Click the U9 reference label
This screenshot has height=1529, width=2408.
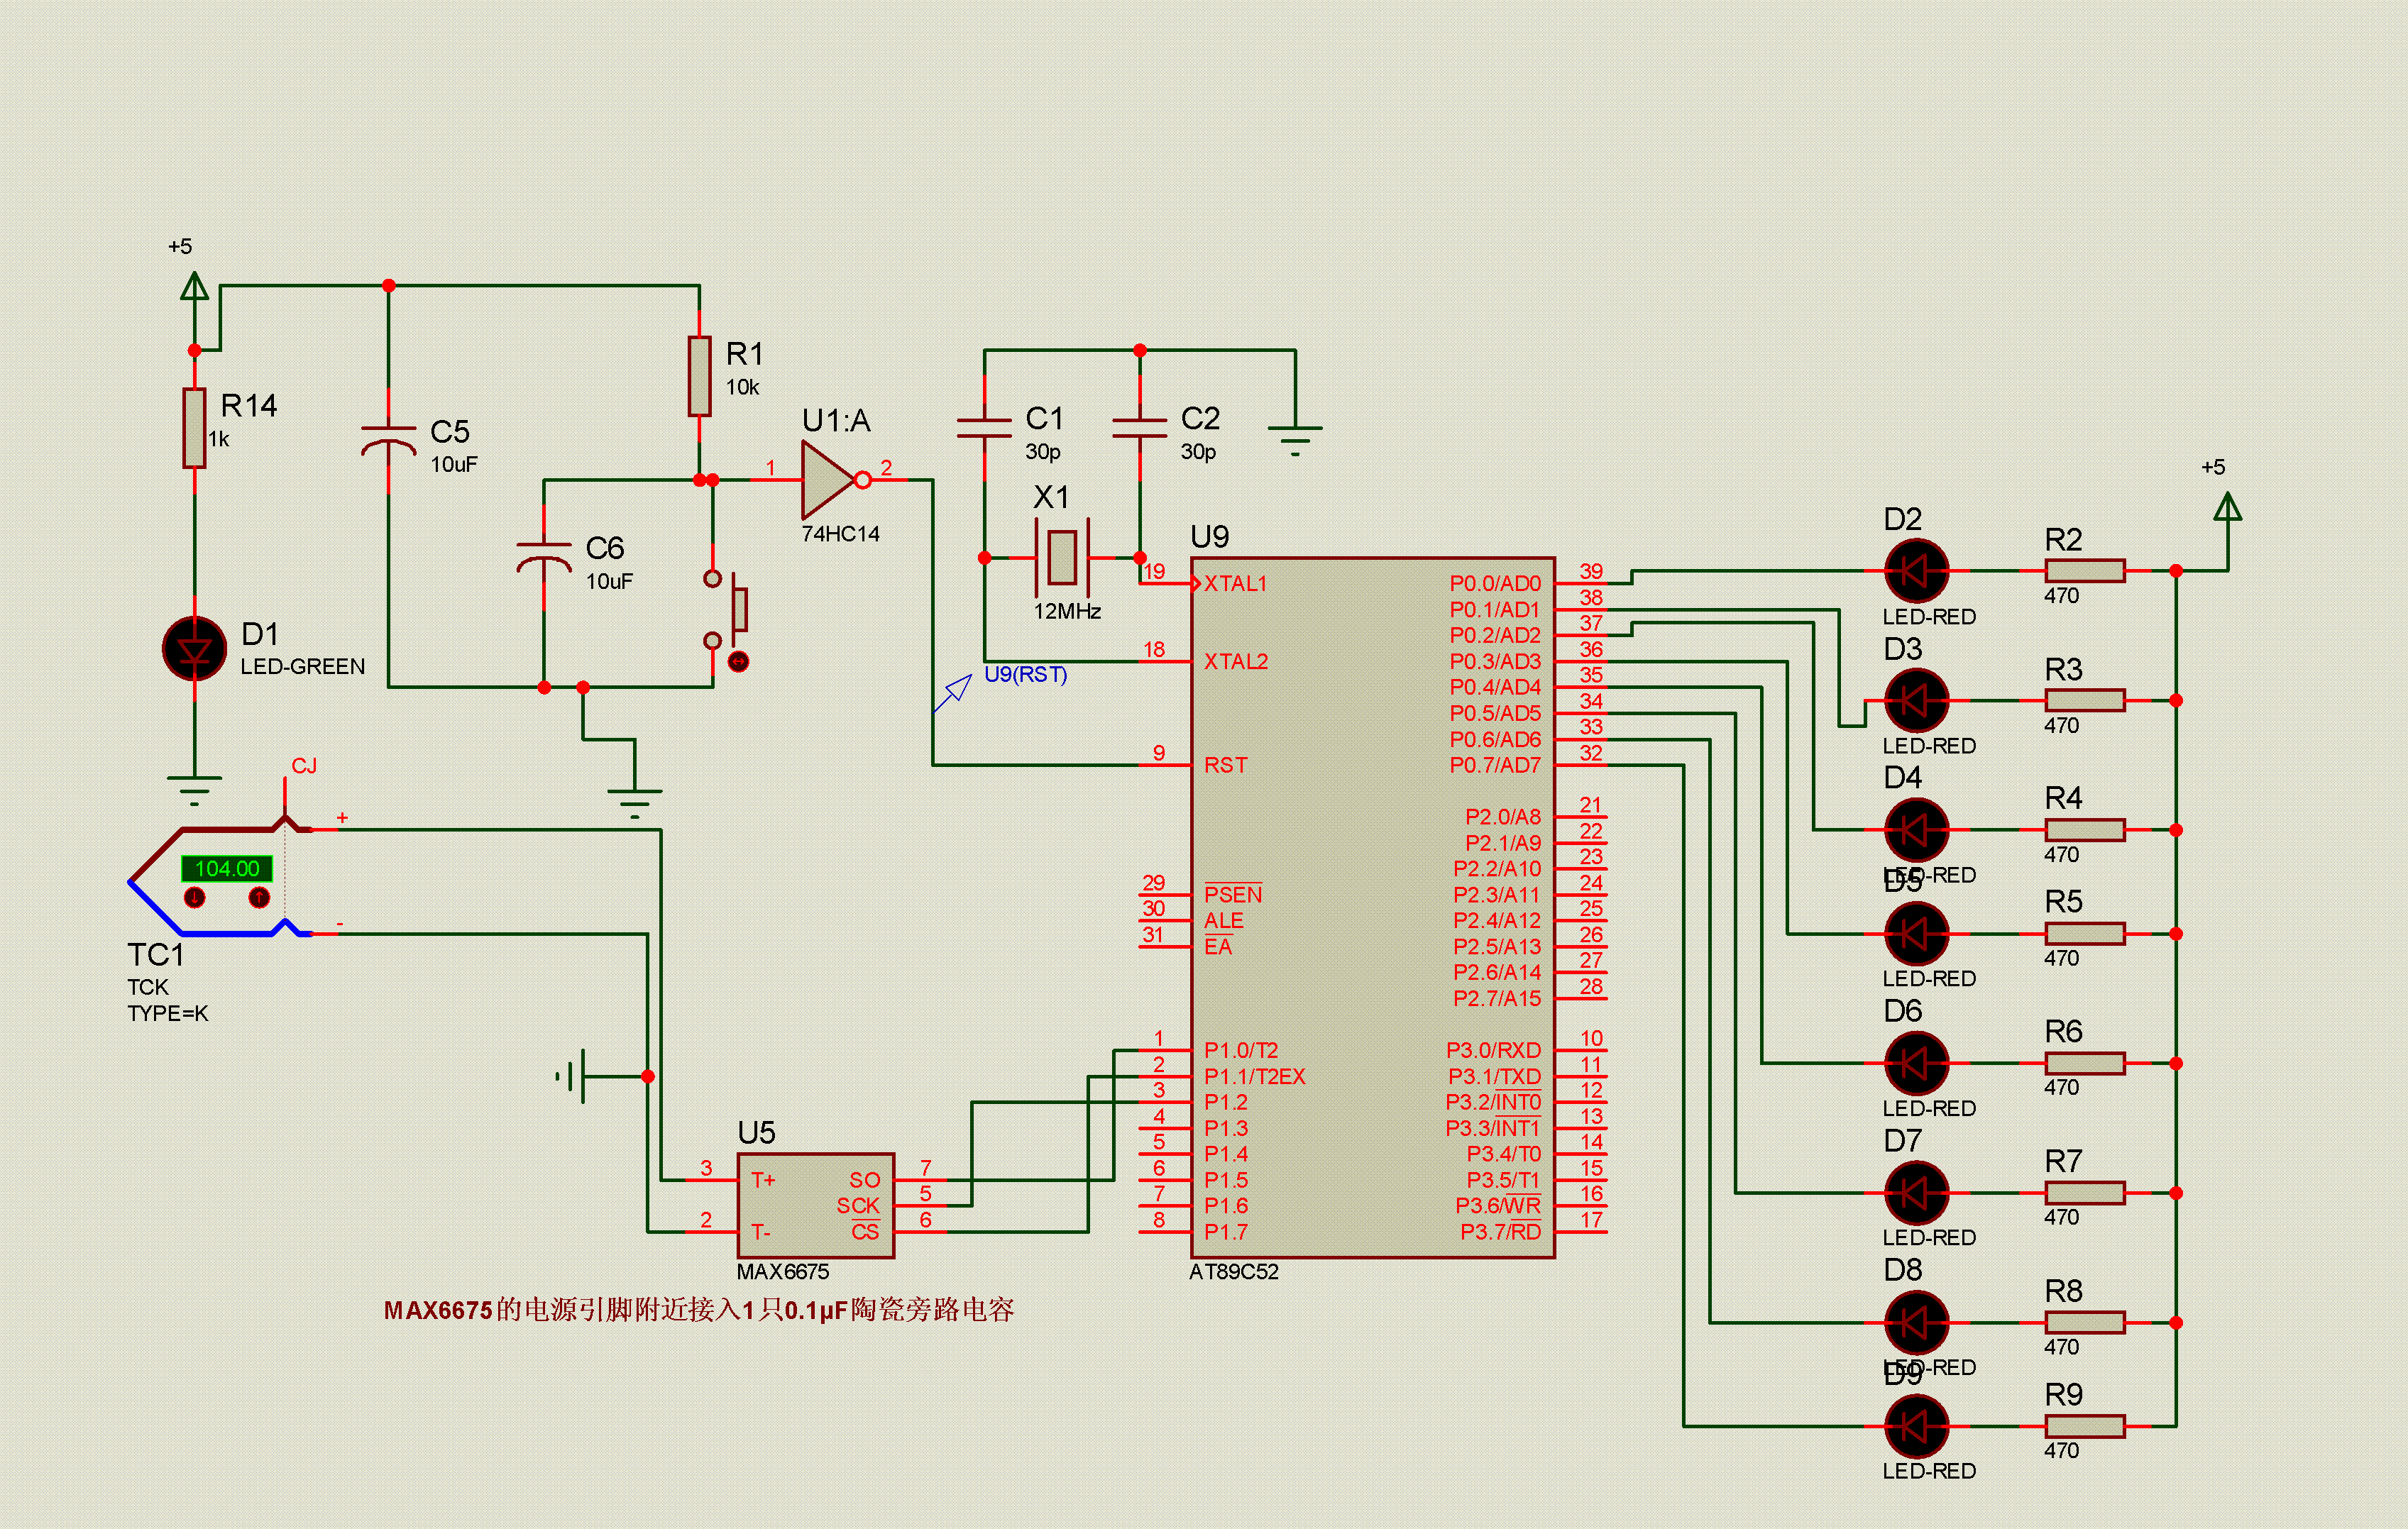point(1209,537)
